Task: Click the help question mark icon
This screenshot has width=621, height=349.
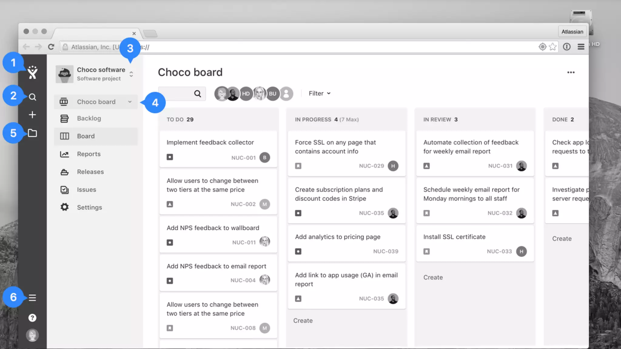Action: pos(32,318)
